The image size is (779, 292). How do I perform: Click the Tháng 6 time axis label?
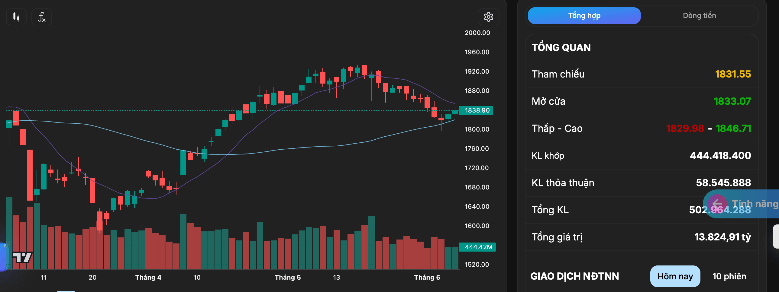427,278
